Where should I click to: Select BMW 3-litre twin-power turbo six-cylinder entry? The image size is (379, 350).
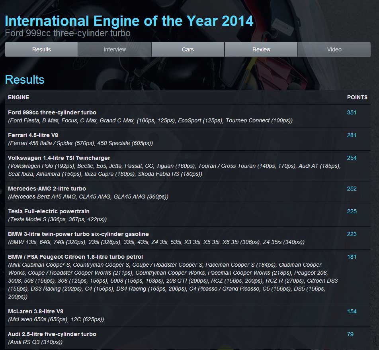click(x=78, y=234)
